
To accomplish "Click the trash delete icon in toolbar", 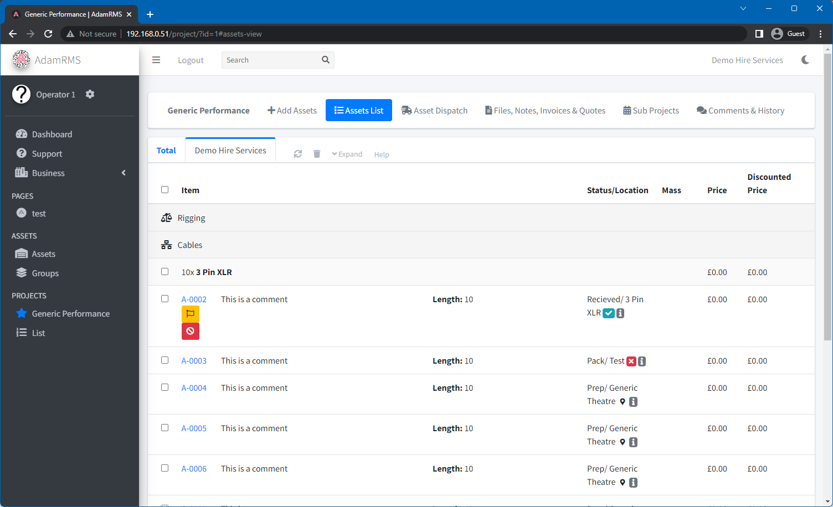I will (317, 154).
